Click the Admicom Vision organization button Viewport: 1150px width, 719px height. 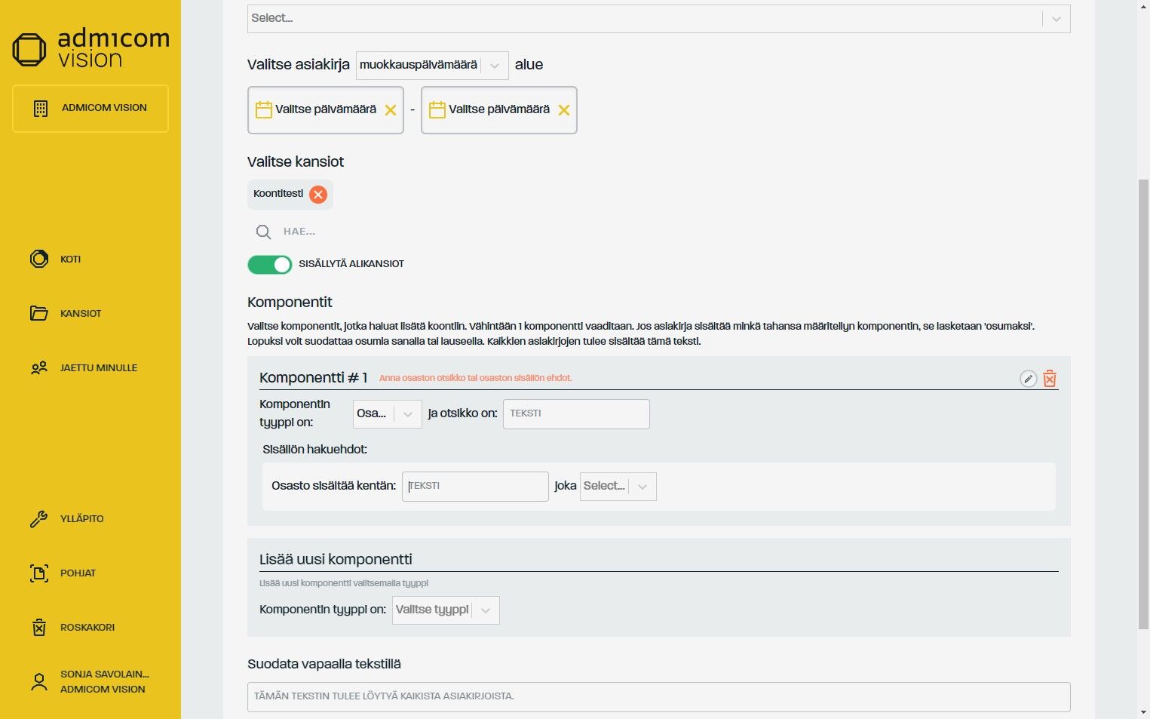(x=90, y=108)
